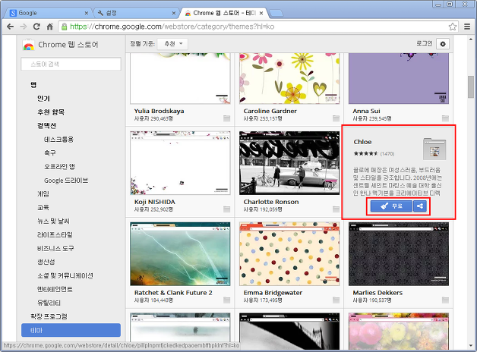This screenshot has height=352, width=477.
Task: Close the 설정 settings tab
Action: (174, 13)
